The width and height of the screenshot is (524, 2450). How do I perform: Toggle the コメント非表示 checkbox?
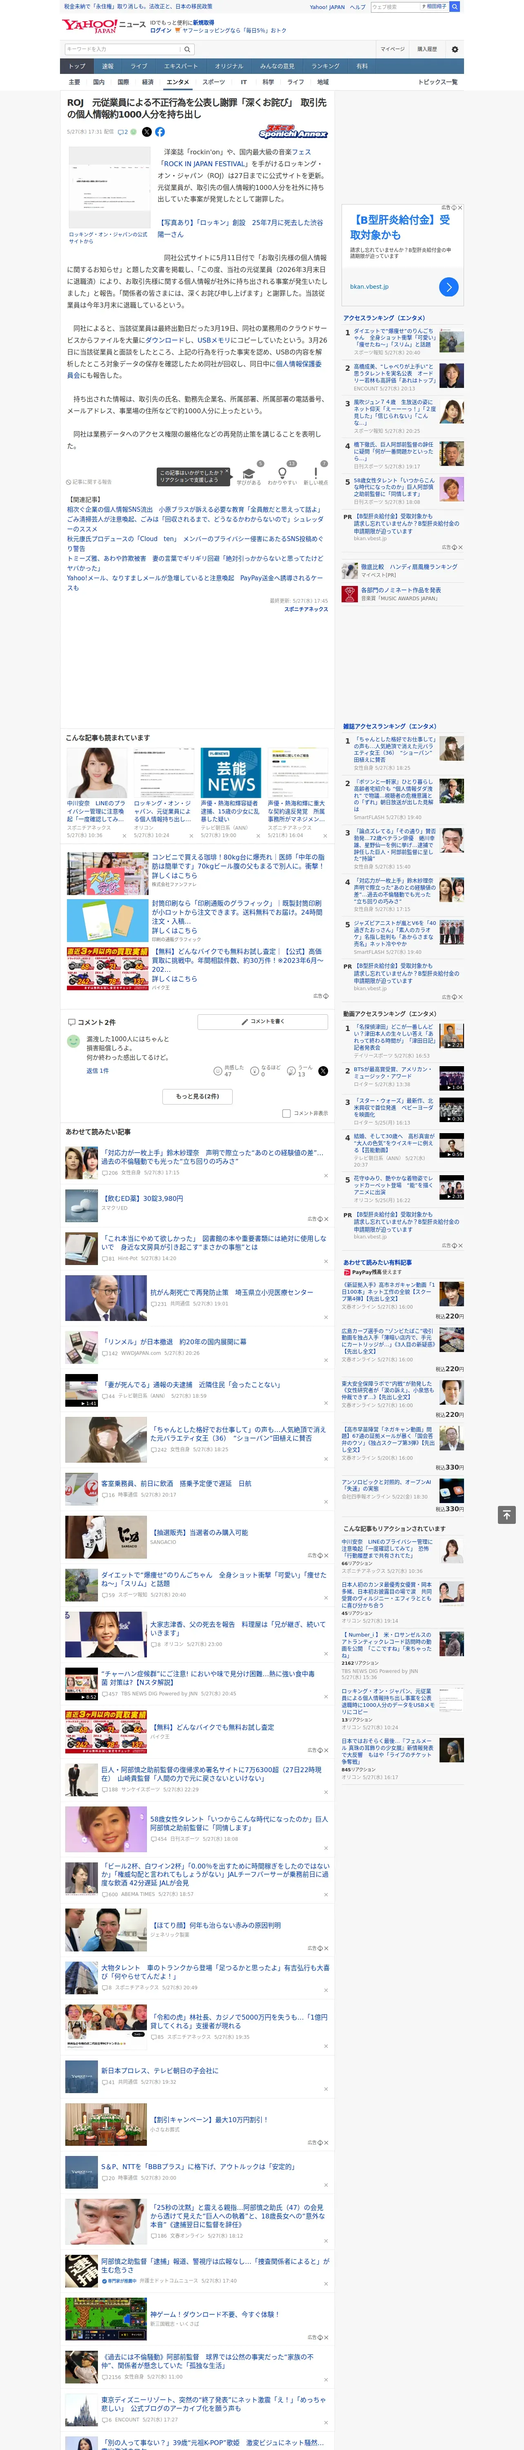point(286,1113)
